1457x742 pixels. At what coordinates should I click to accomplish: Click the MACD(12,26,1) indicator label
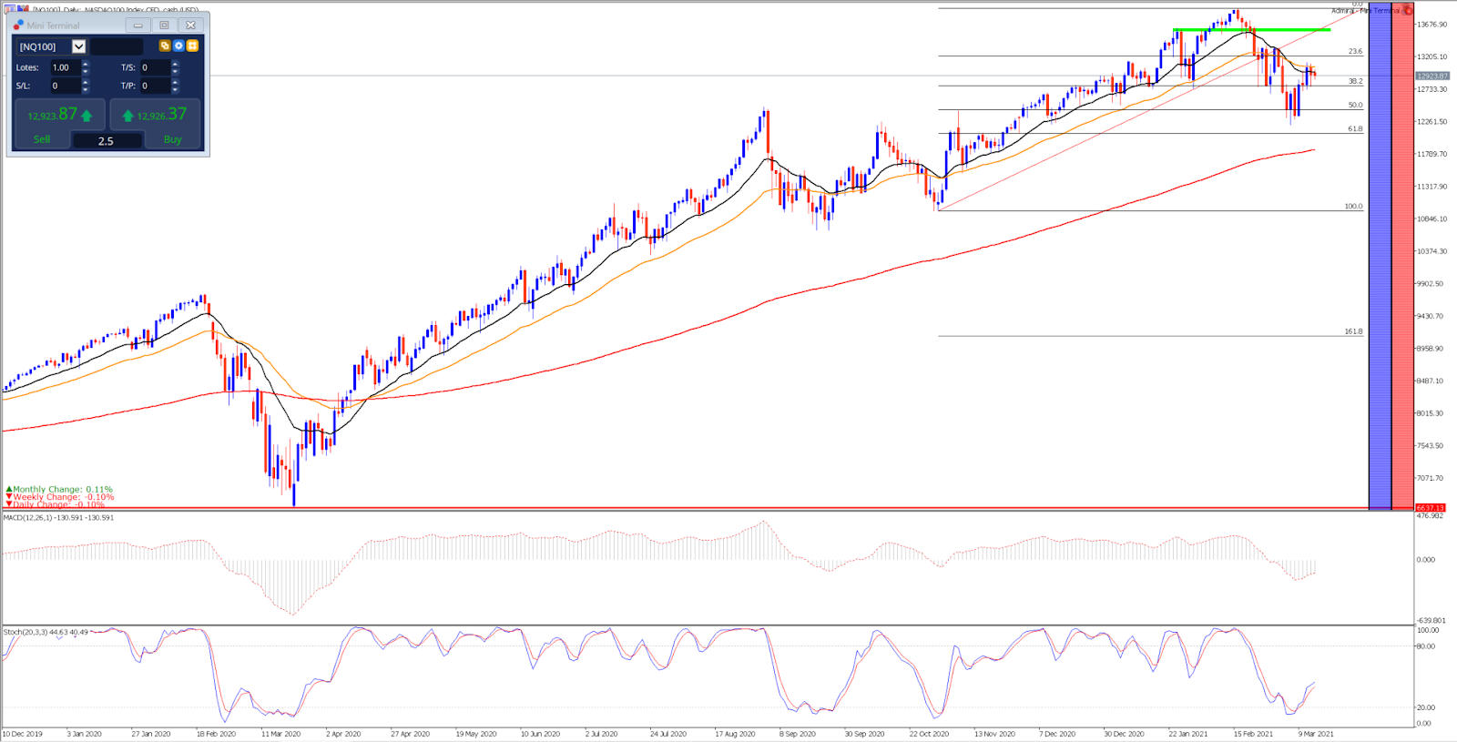[58, 517]
